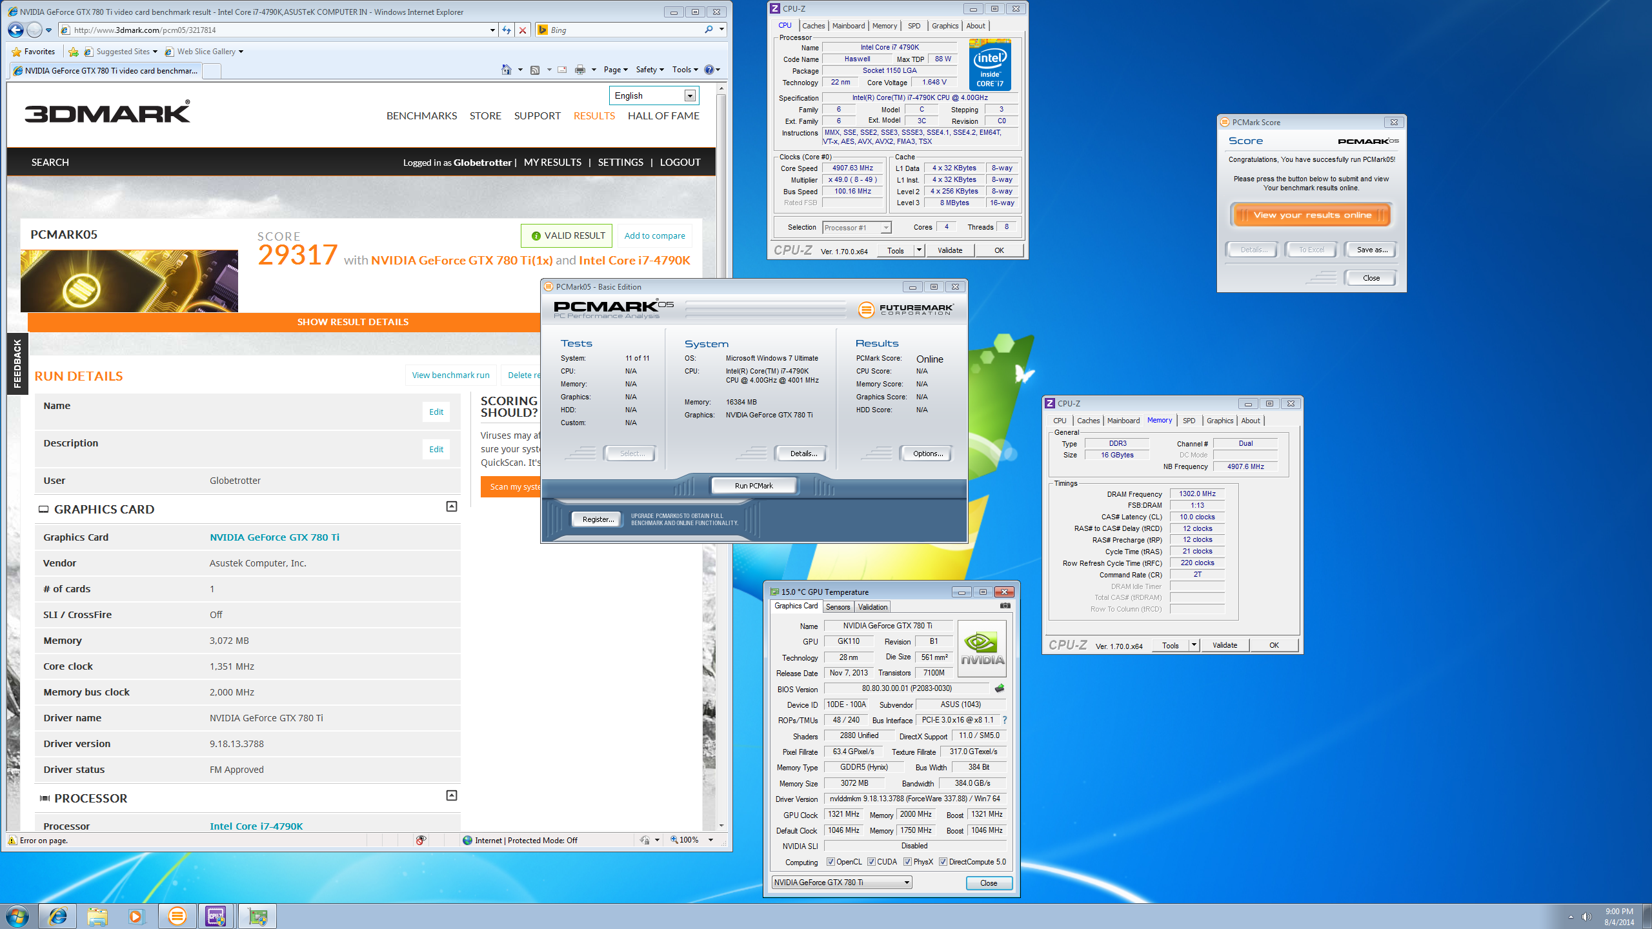
Task: Click the Register... button in PCMark05
Action: coord(598,519)
